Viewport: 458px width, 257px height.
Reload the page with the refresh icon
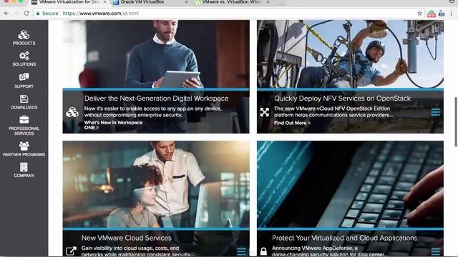[26, 13]
